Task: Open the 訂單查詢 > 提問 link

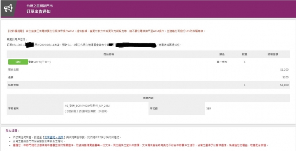Action: (x=54, y=137)
